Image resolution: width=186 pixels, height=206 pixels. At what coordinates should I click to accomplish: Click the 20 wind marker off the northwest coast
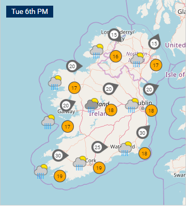point(74,66)
